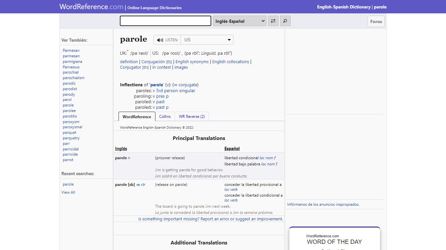Click the 'v past' inflection link
The width and height of the screenshot is (446, 250).
pyautogui.click(x=159, y=102)
